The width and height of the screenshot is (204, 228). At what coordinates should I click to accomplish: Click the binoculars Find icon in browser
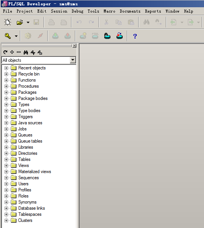point(26,52)
